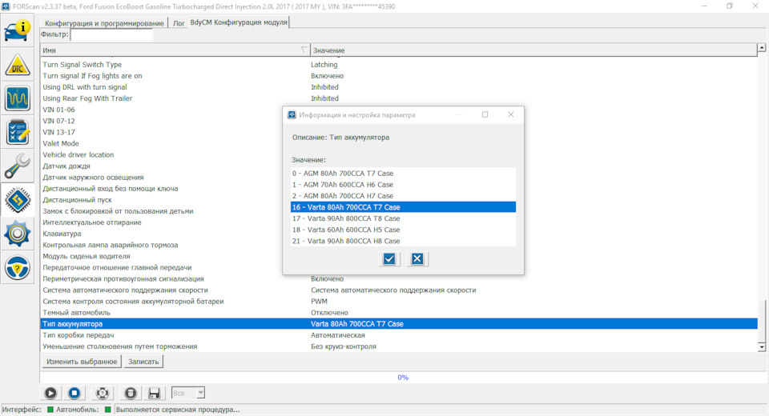Select the Turn Signal Switch Type row
The image size is (769, 416).
tap(399, 65)
